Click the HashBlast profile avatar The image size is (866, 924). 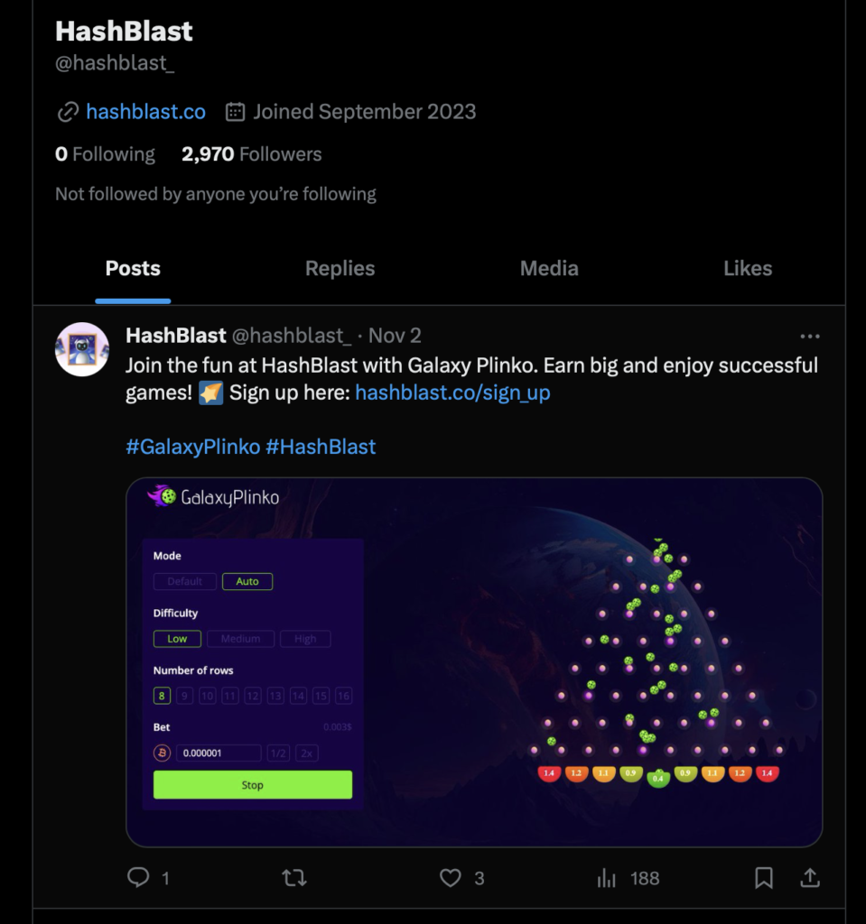point(82,349)
